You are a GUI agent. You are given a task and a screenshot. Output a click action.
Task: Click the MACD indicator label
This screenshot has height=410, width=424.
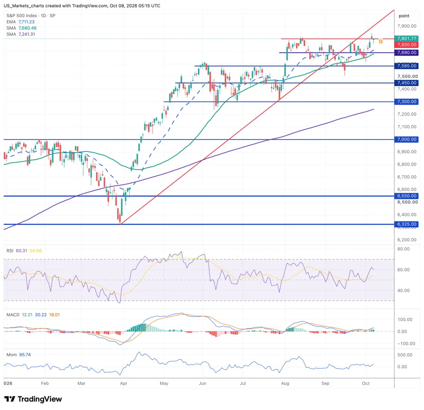click(x=13, y=315)
